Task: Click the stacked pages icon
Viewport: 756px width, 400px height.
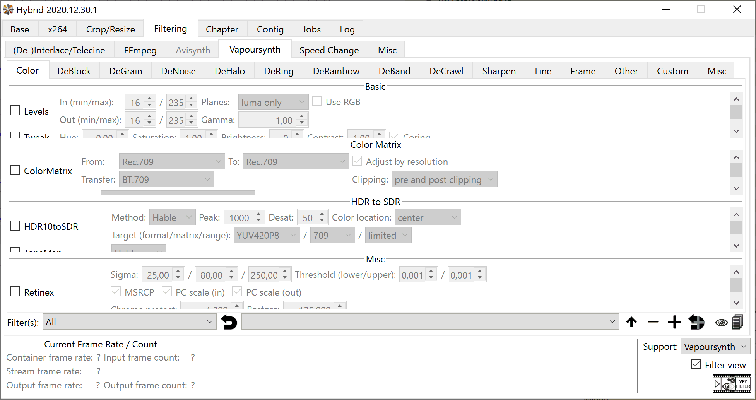Action: point(737,322)
